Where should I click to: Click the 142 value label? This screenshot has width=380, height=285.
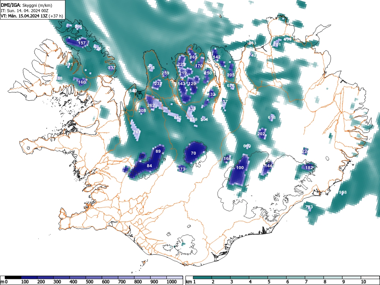(217, 57)
